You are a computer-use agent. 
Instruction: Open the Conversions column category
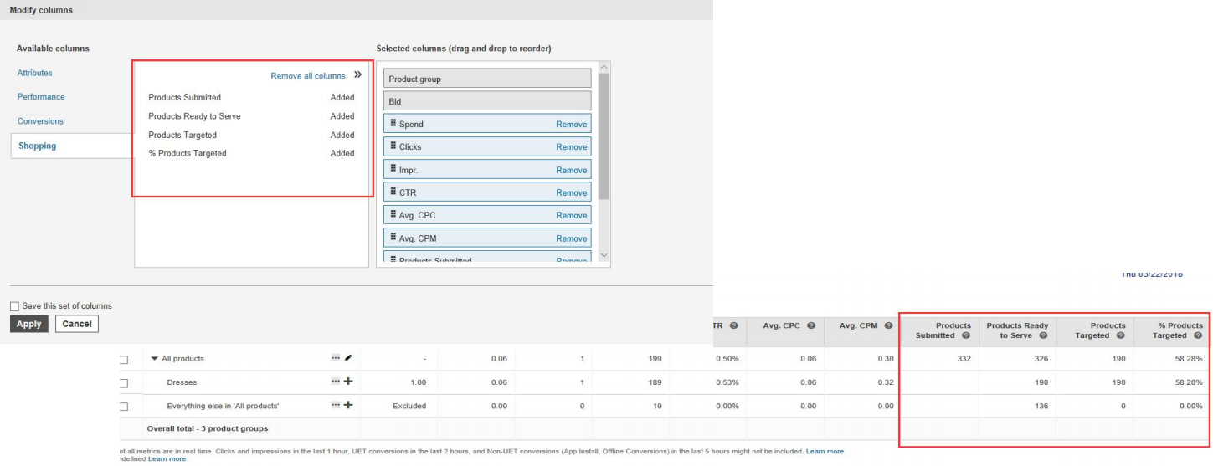click(40, 121)
